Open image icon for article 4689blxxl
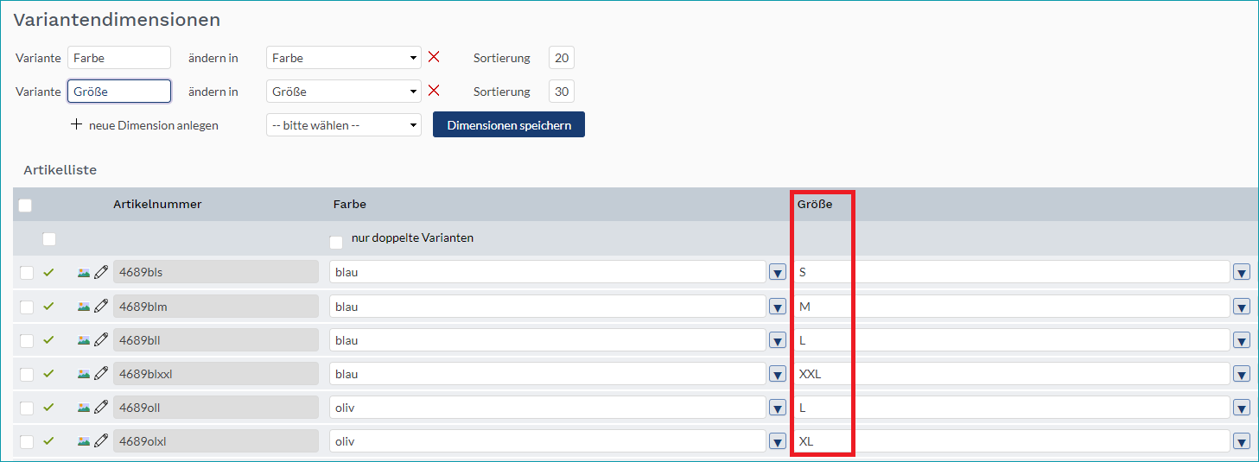 pos(84,374)
